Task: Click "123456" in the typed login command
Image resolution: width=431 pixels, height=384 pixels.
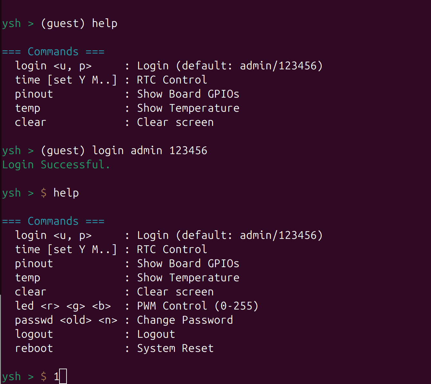Action: coord(188,151)
